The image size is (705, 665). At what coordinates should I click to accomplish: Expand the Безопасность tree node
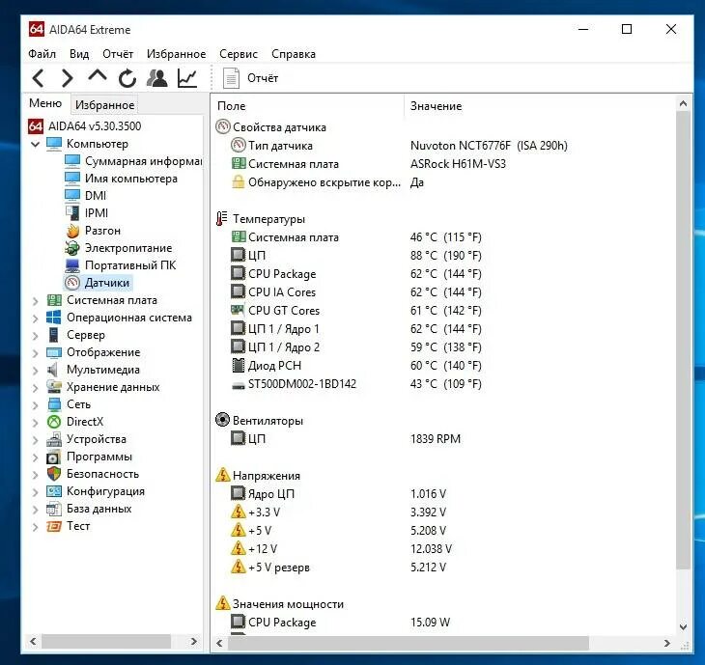[x=36, y=475]
